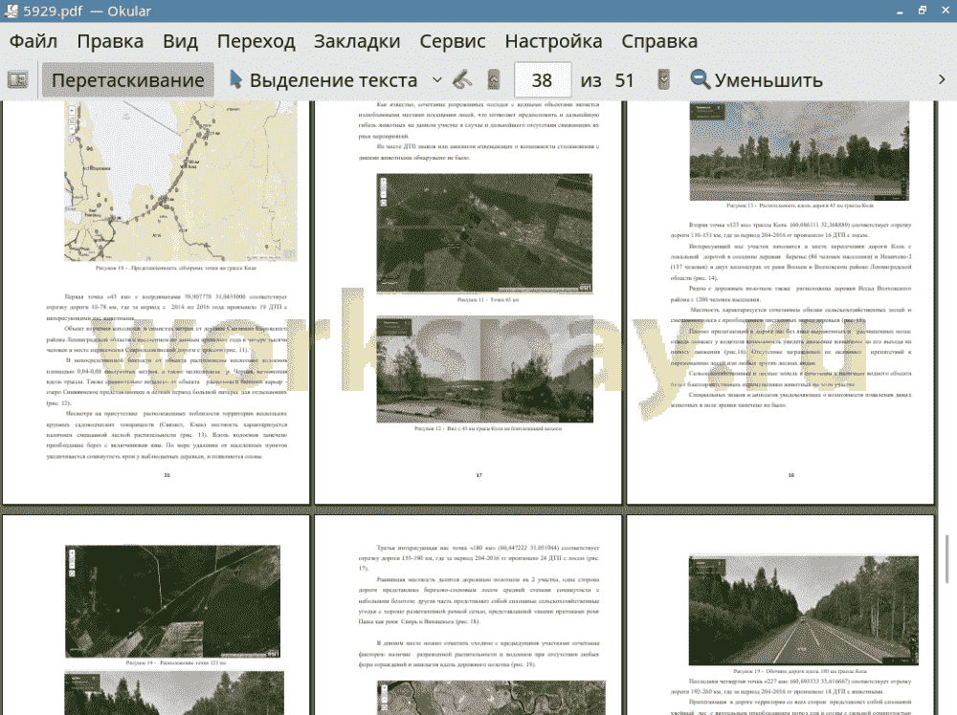Open the Настройка menu
Screen dimensions: 957x715
[553, 41]
